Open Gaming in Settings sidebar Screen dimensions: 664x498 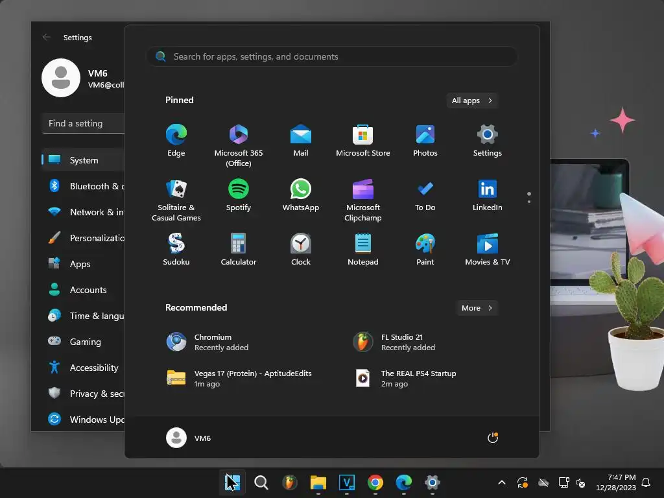(84, 342)
